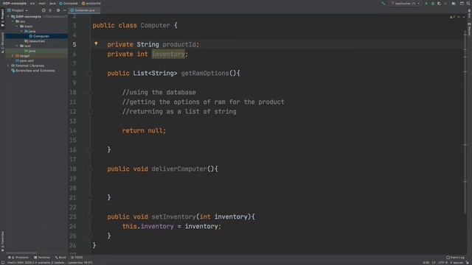Open the TODO tool window

click(77, 258)
